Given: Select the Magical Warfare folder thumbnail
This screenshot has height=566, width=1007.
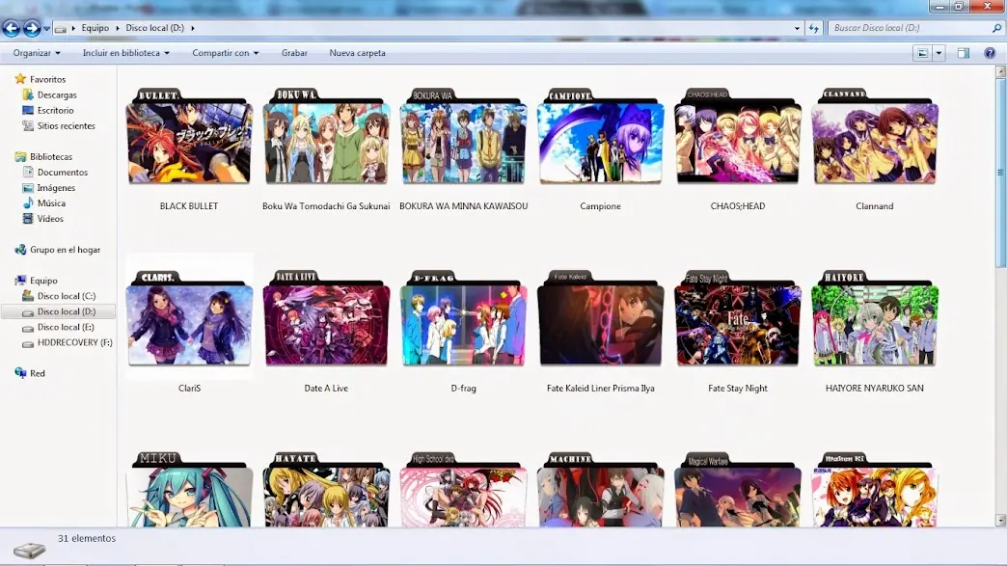Looking at the screenshot, I should tap(737, 489).
